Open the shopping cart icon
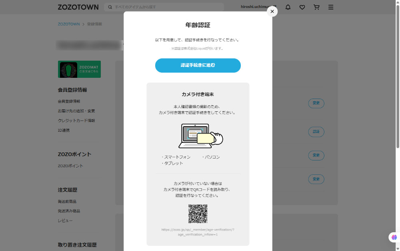 tap(316, 7)
